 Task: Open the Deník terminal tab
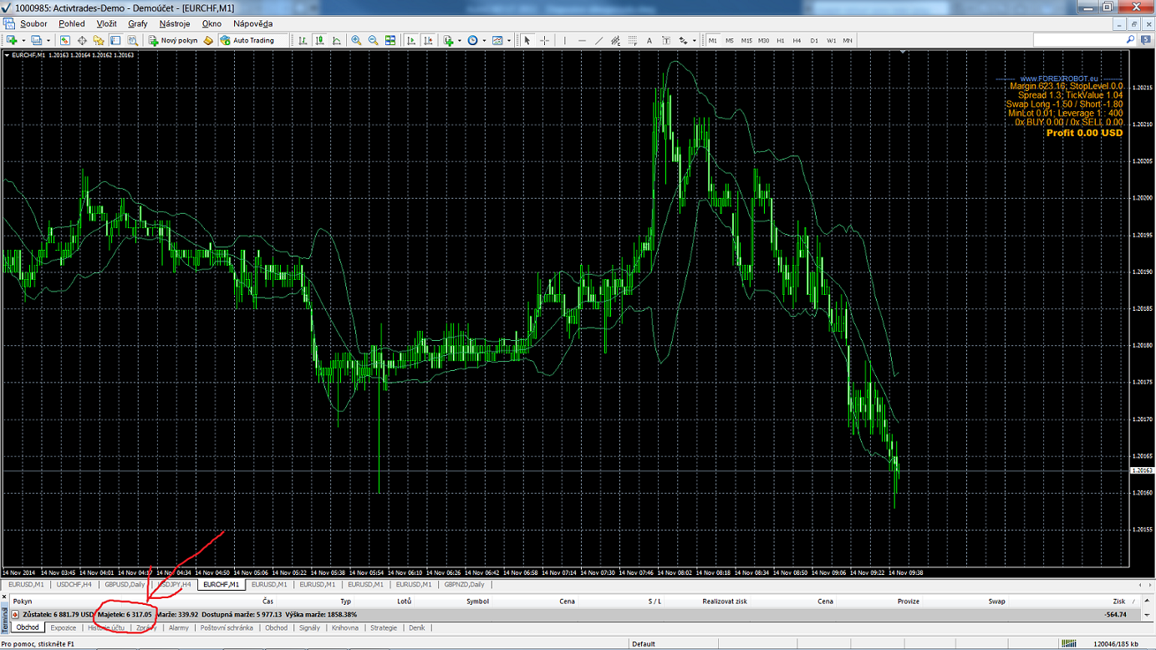pos(416,627)
